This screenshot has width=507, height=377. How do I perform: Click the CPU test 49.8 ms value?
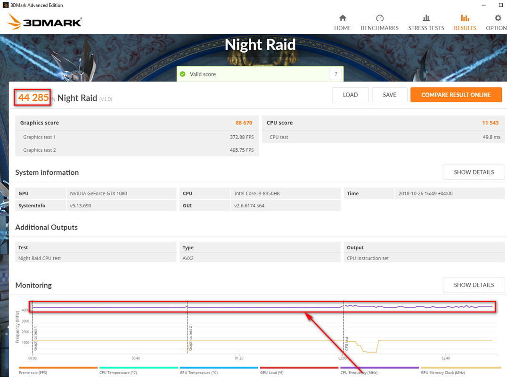(x=491, y=137)
